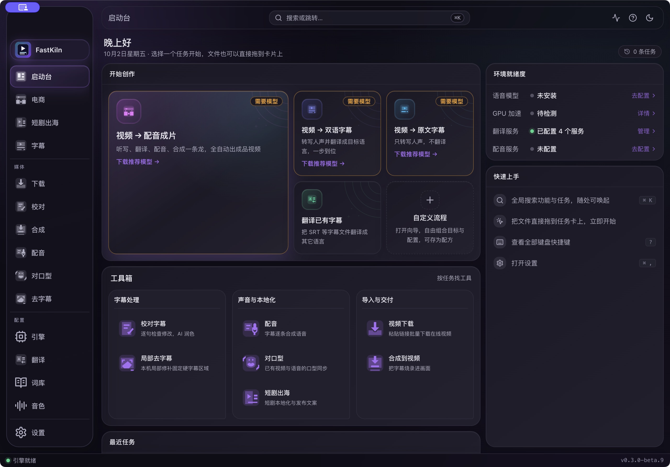Image resolution: width=670 pixels, height=467 pixels.
Task: Click the FastKiln app logo button
Action: (x=50, y=50)
